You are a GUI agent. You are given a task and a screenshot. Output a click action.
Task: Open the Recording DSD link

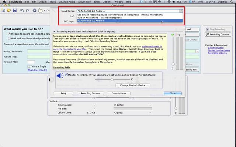pos(62,67)
